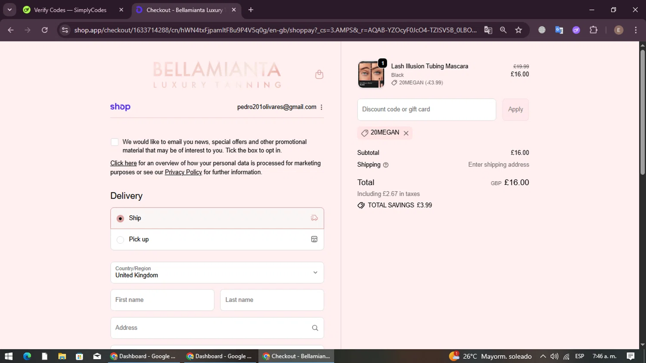
Task: Open the Privacy Policy link
Action: pyautogui.click(x=183, y=172)
